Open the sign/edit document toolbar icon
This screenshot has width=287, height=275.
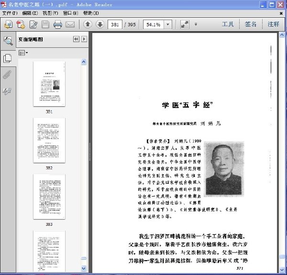coord(33,24)
